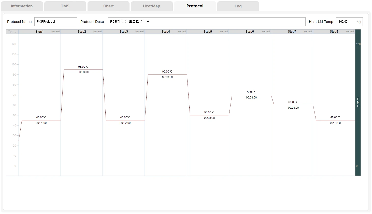Click the Heat Lid Temp label
Screen dimensions: 372x214
321,22
